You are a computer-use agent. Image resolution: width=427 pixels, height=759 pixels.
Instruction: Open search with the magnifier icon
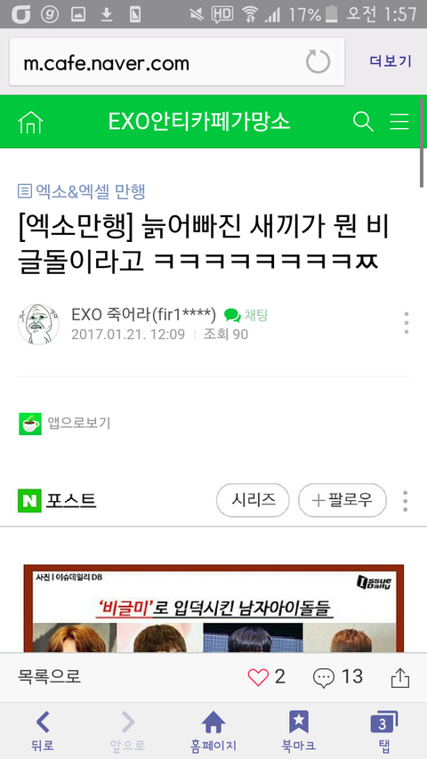pos(363,122)
